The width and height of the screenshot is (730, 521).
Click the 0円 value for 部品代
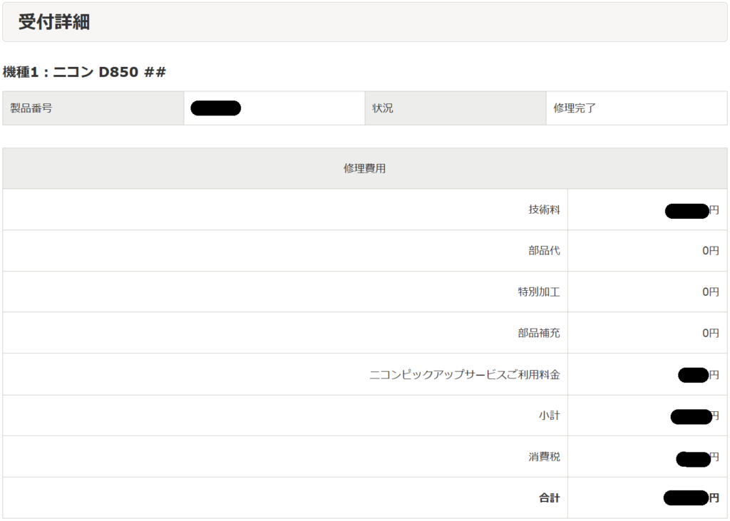(x=710, y=251)
